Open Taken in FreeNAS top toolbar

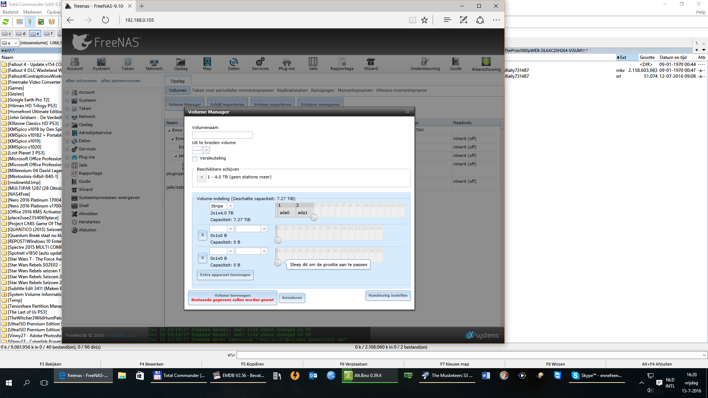coord(128,64)
